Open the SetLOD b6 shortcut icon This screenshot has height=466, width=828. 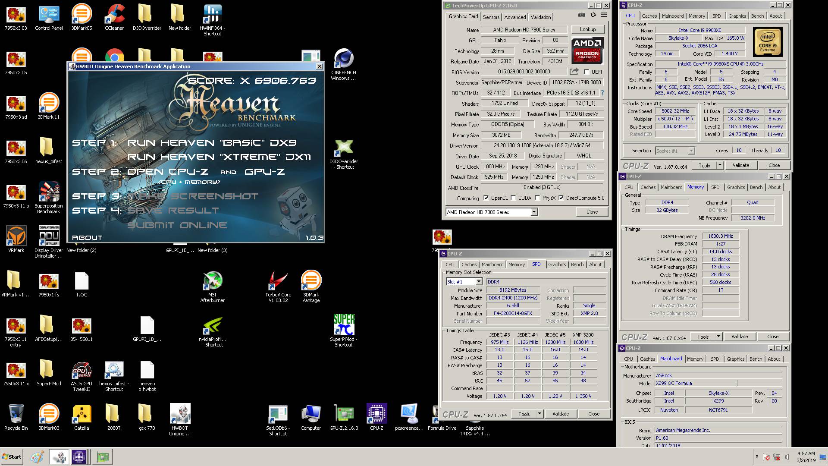[278, 420]
